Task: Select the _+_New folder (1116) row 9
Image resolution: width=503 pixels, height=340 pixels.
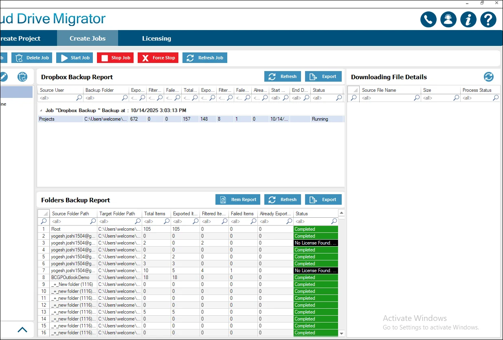Action: (x=188, y=284)
